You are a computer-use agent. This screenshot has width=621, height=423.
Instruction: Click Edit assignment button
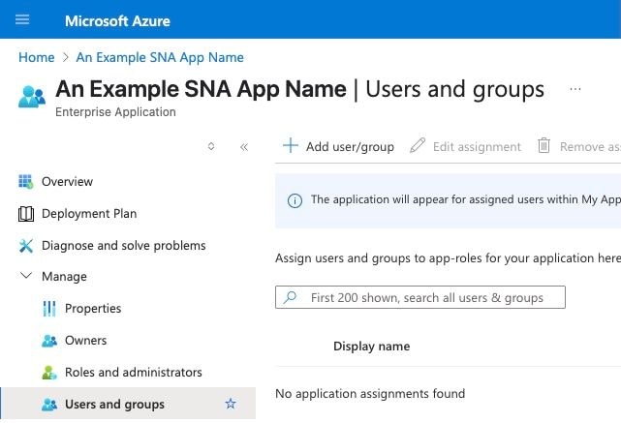(x=465, y=146)
